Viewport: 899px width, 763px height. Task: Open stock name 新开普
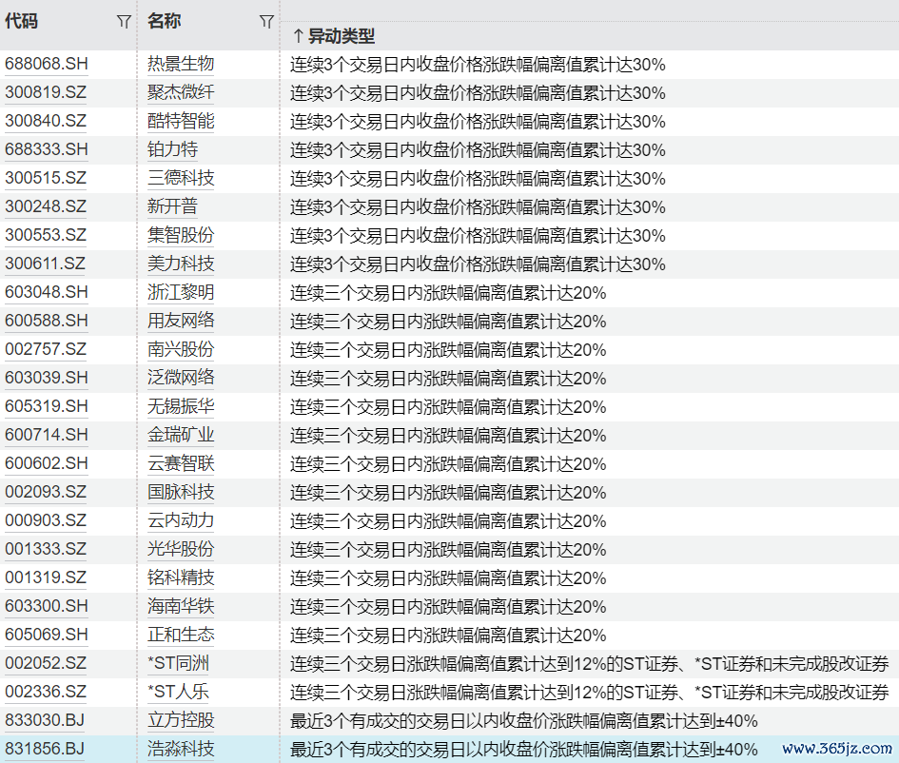coord(172,206)
